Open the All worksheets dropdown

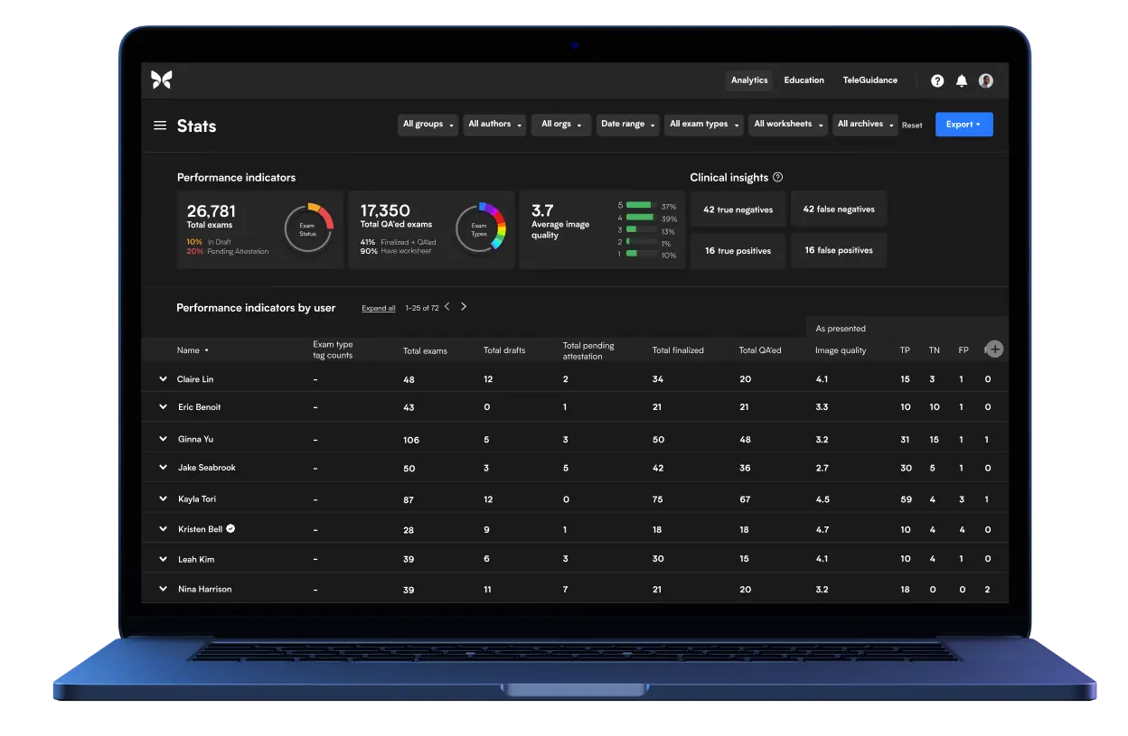click(x=788, y=125)
